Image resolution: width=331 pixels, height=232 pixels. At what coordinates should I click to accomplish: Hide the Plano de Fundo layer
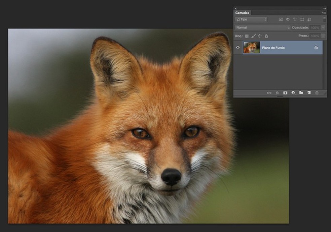[238, 48]
